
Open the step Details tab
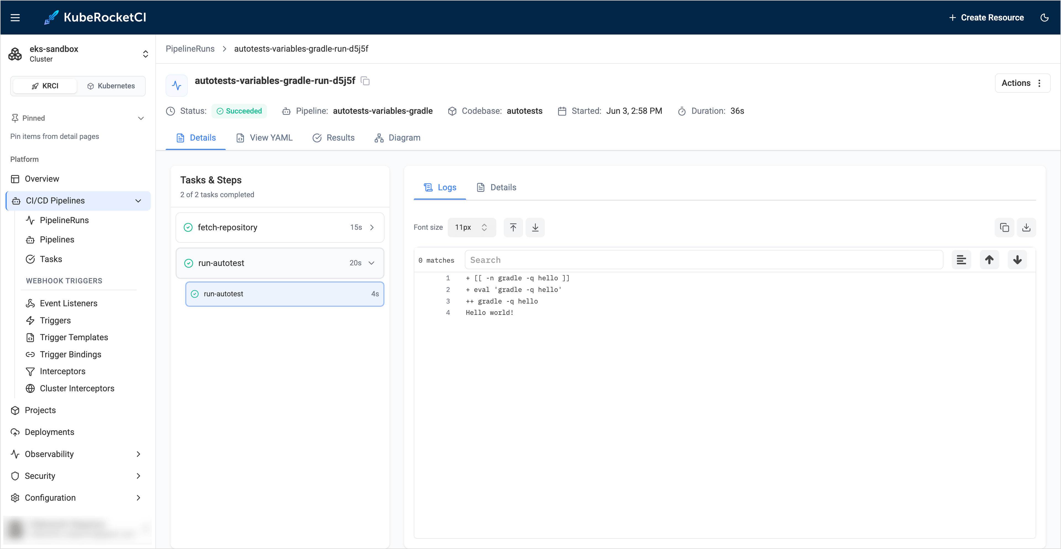[496, 188]
